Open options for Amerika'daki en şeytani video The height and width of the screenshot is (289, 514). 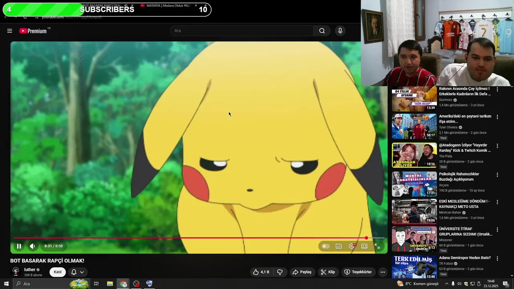(x=497, y=117)
